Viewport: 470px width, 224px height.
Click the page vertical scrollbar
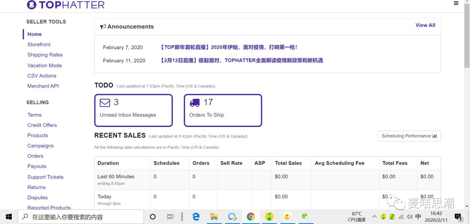(x=467, y=36)
